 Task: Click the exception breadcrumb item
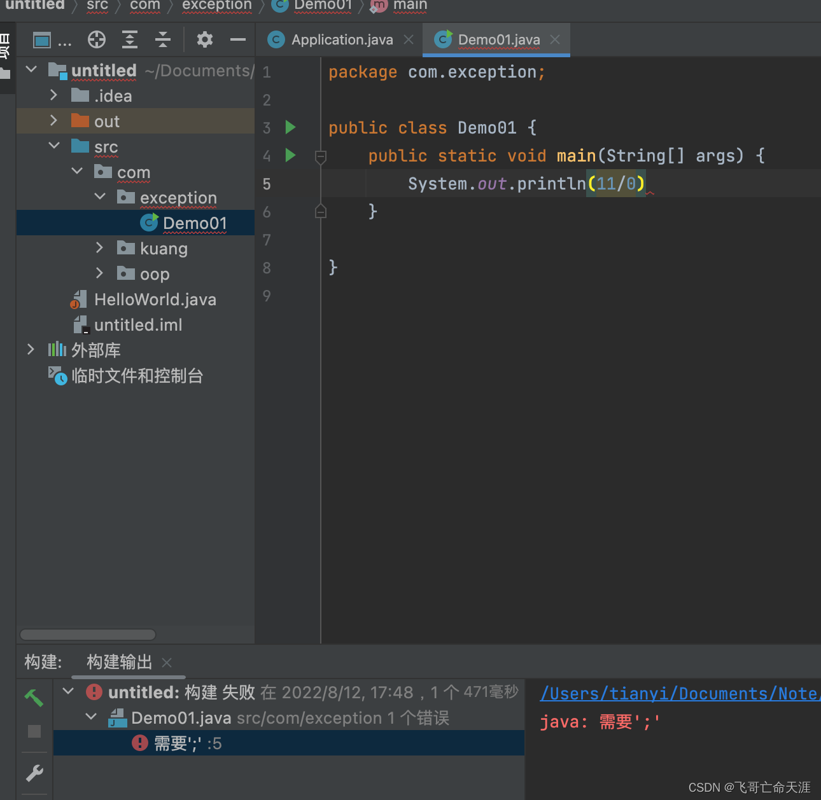[217, 5]
